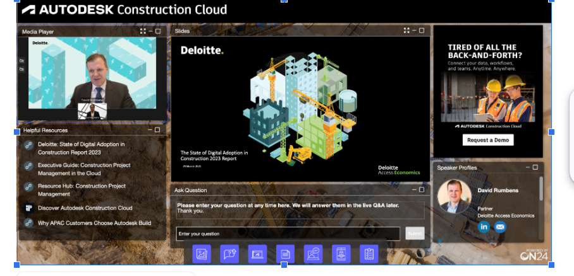Screen dimensions: 574x276
Task: Open the media/images dock icon
Action: 202,254
